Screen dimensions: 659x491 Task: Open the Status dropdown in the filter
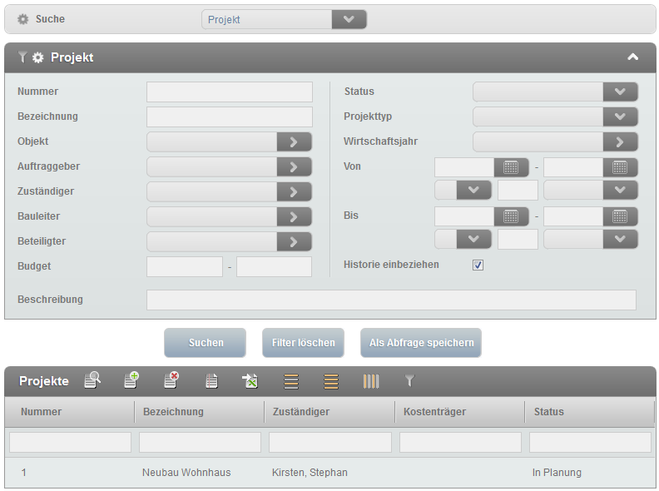(x=620, y=92)
